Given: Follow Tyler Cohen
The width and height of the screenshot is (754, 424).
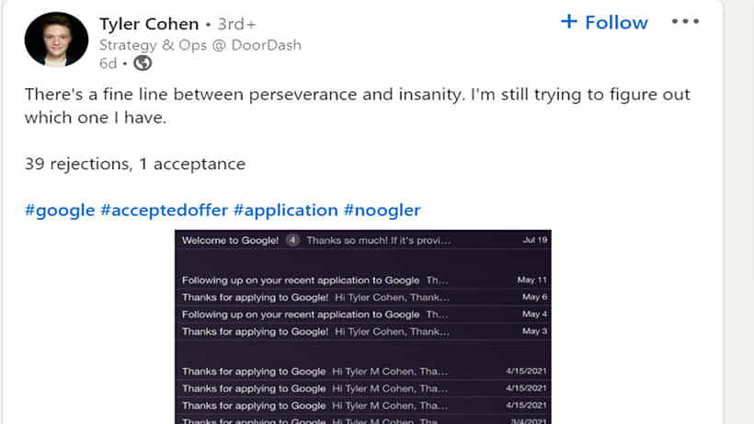Looking at the screenshot, I should [604, 22].
